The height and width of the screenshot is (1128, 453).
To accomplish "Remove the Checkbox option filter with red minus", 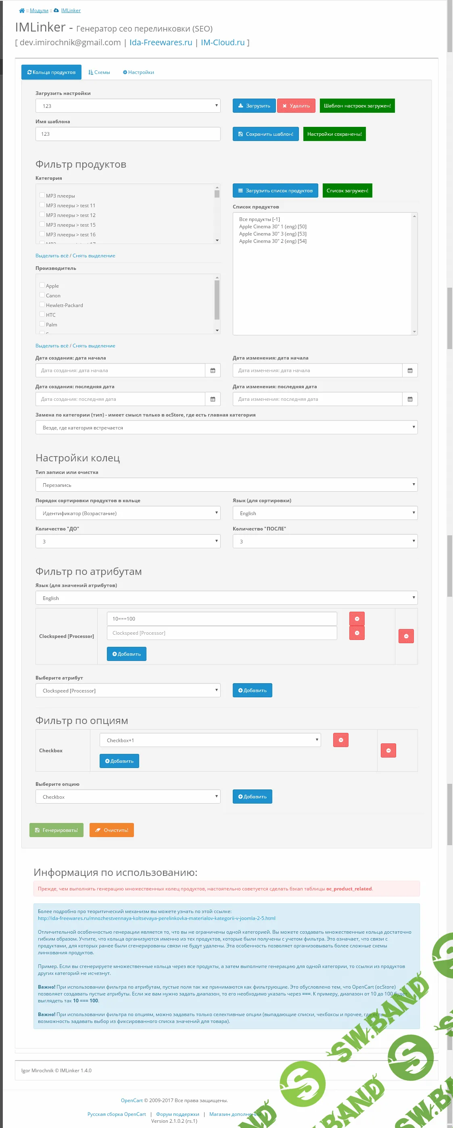I will (x=388, y=750).
